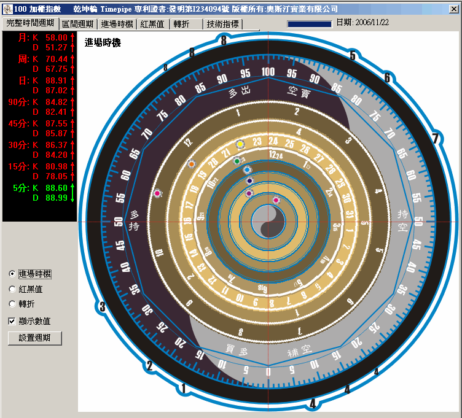Click the orange marker dot on the dial
The image size is (462, 418).
pos(192,164)
